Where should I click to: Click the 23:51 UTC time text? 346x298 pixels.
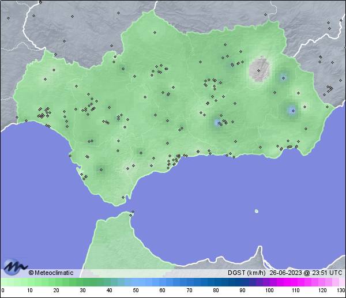326,273
